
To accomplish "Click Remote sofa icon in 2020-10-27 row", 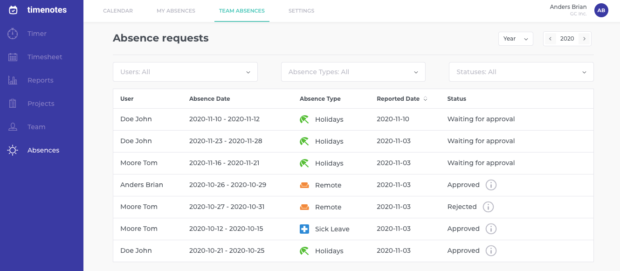I will pos(304,207).
